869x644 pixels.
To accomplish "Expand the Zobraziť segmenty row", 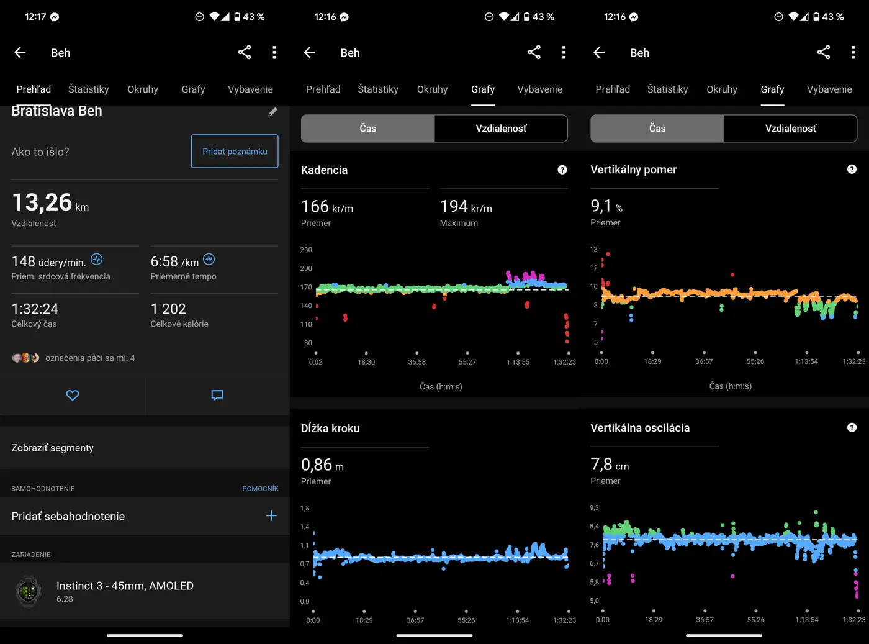I will point(145,448).
